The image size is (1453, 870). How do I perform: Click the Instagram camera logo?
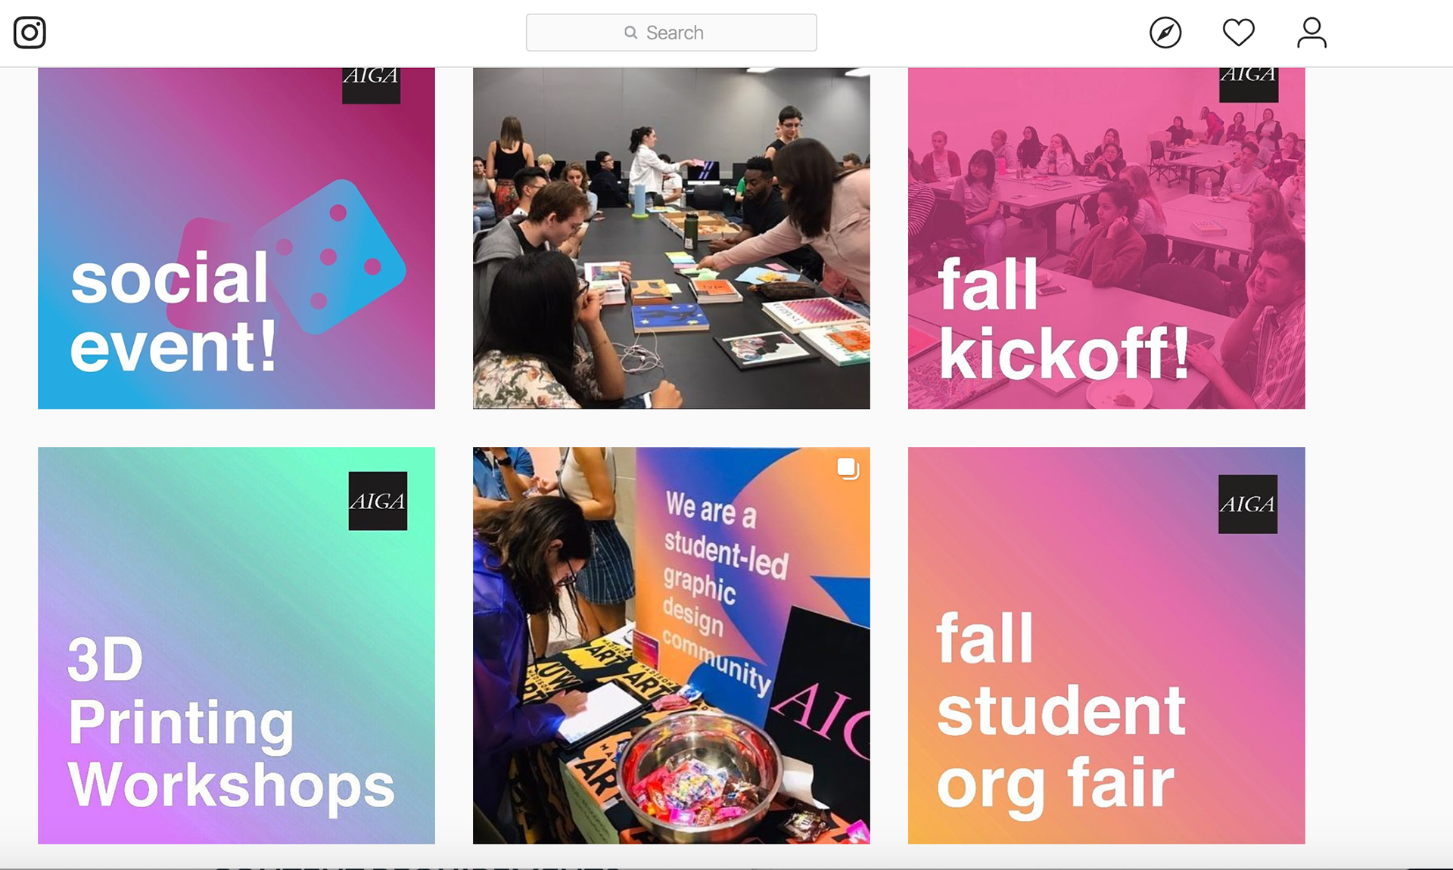(30, 33)
